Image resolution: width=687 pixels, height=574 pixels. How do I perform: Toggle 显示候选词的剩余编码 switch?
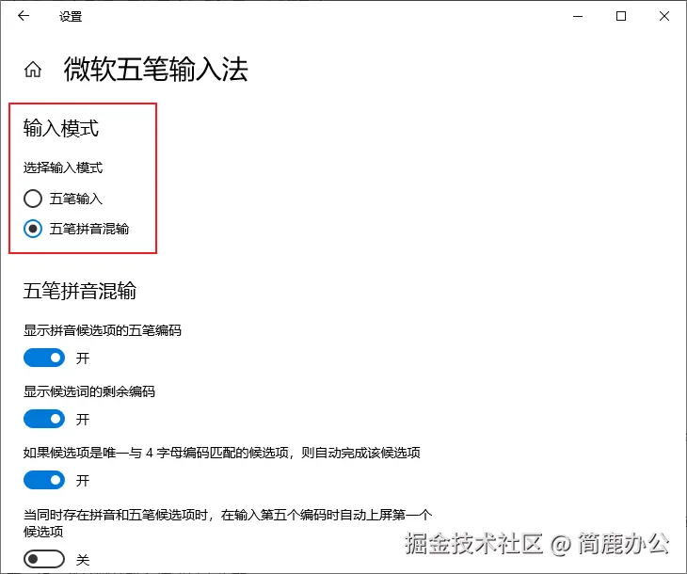[x=44, y=419]
